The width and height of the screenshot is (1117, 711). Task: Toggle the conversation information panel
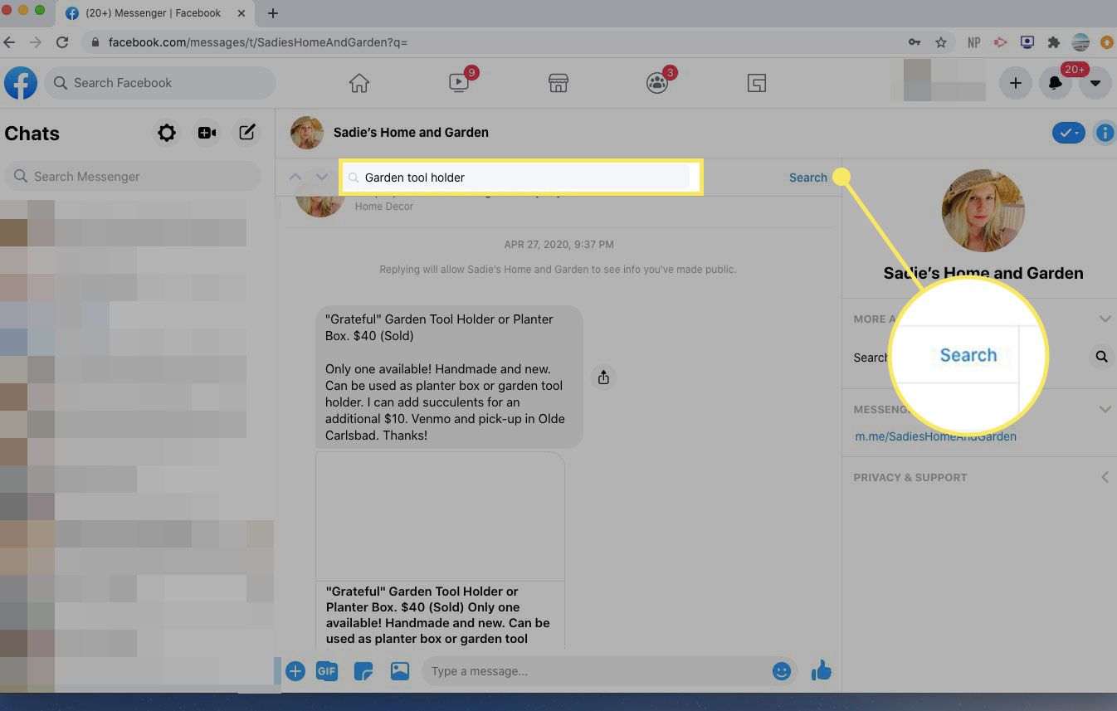click(1105, 133)
